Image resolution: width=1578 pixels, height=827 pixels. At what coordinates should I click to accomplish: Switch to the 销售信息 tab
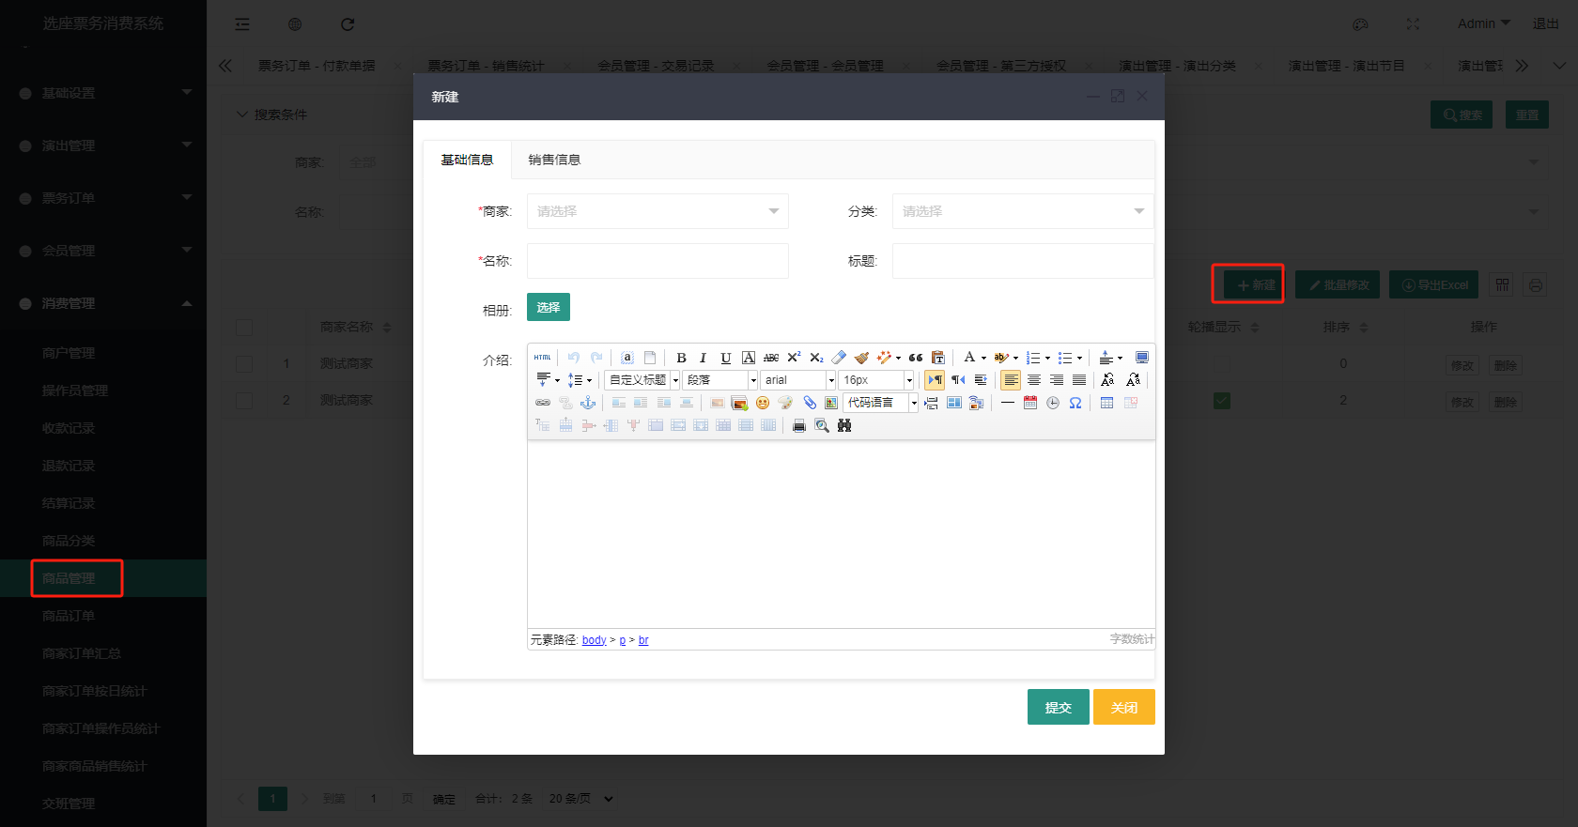(554, 160)
